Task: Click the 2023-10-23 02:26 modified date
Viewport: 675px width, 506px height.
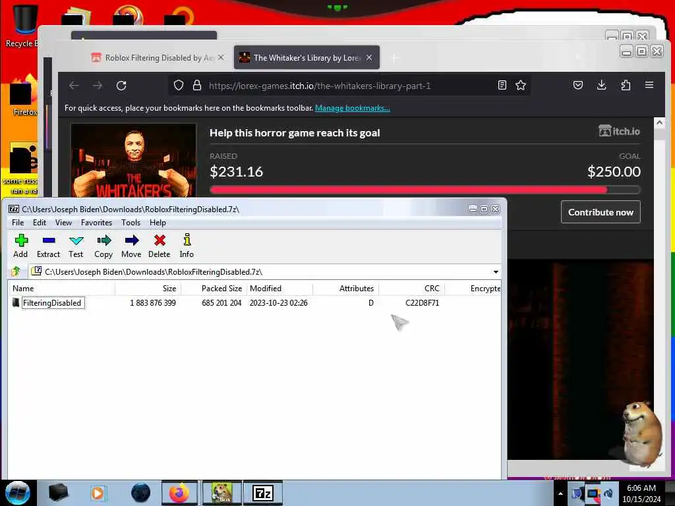Action: [279, 303]
